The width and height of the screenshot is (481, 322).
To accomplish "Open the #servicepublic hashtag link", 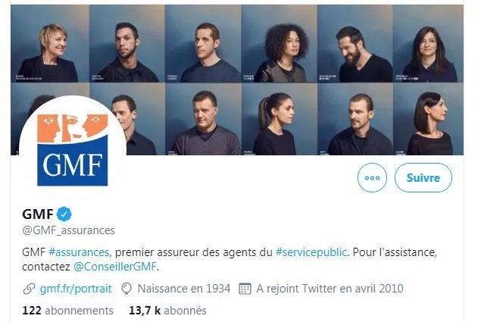I will (x=312, y=252).
